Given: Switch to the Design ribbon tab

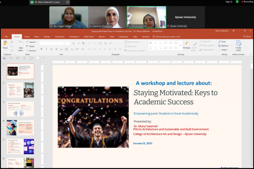Looking at the screenshot, I should coord(47,37).
